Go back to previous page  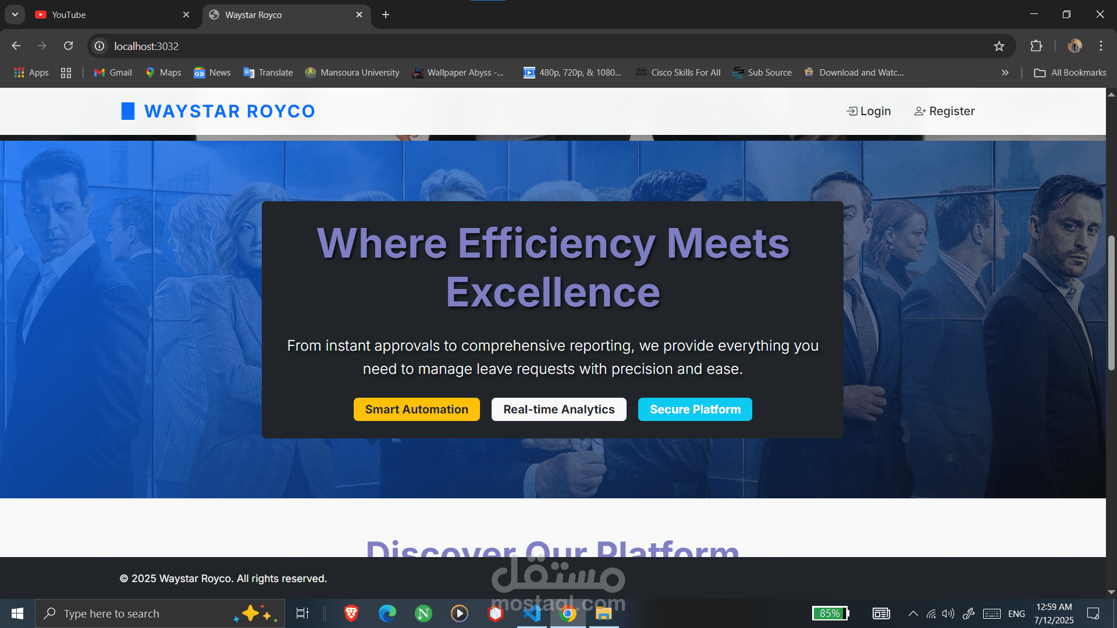16,46
